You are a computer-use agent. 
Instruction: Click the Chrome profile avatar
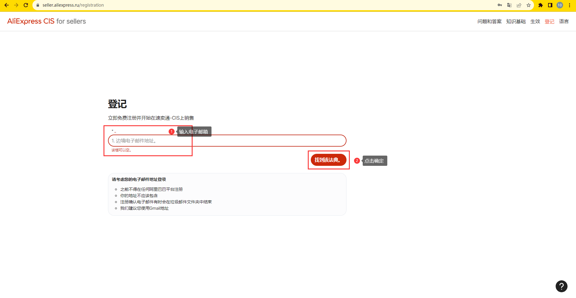pyautogui.click(x=560, y=5)
